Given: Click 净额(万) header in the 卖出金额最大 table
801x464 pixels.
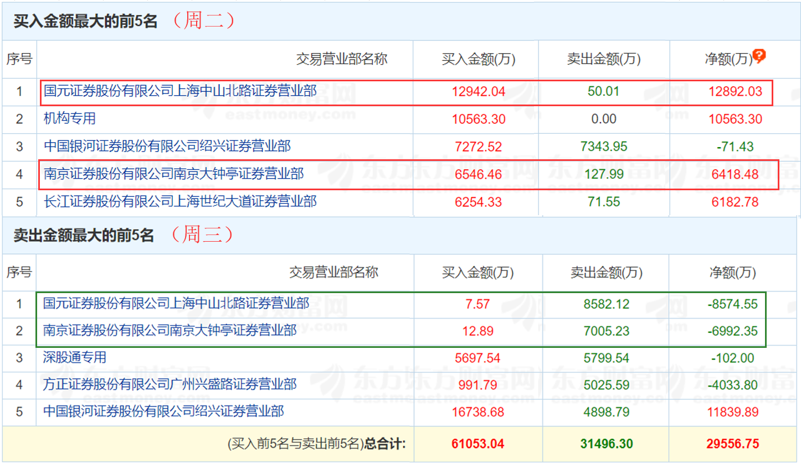Looking at the screenshot, I should pos(733,272).
